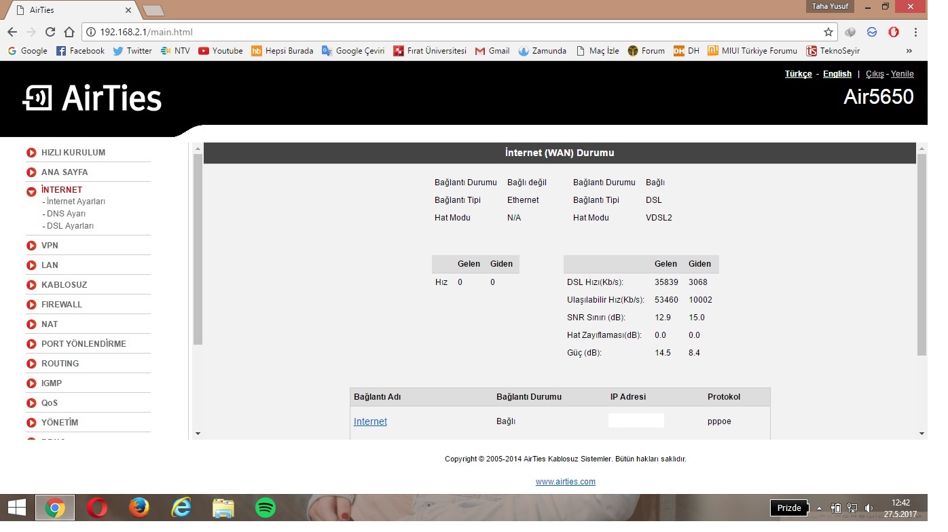Open the Google Çeviri bookmark

(x=353, y=51)
